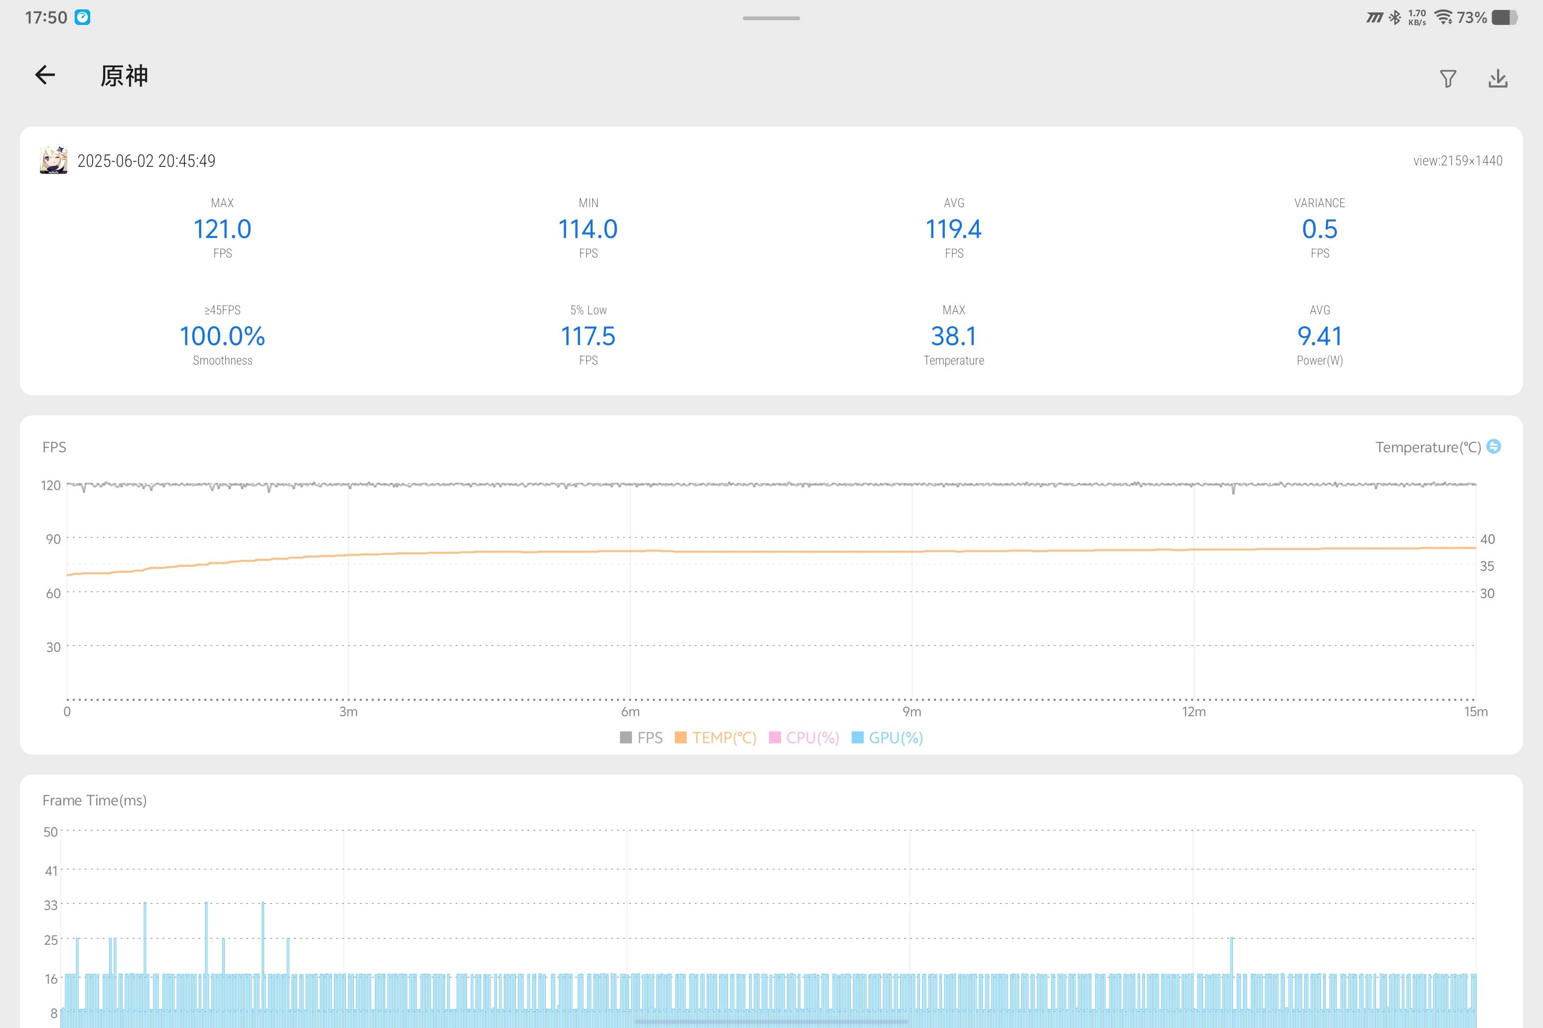Tap the MIN 114.0 FPS value

(588, 229)
